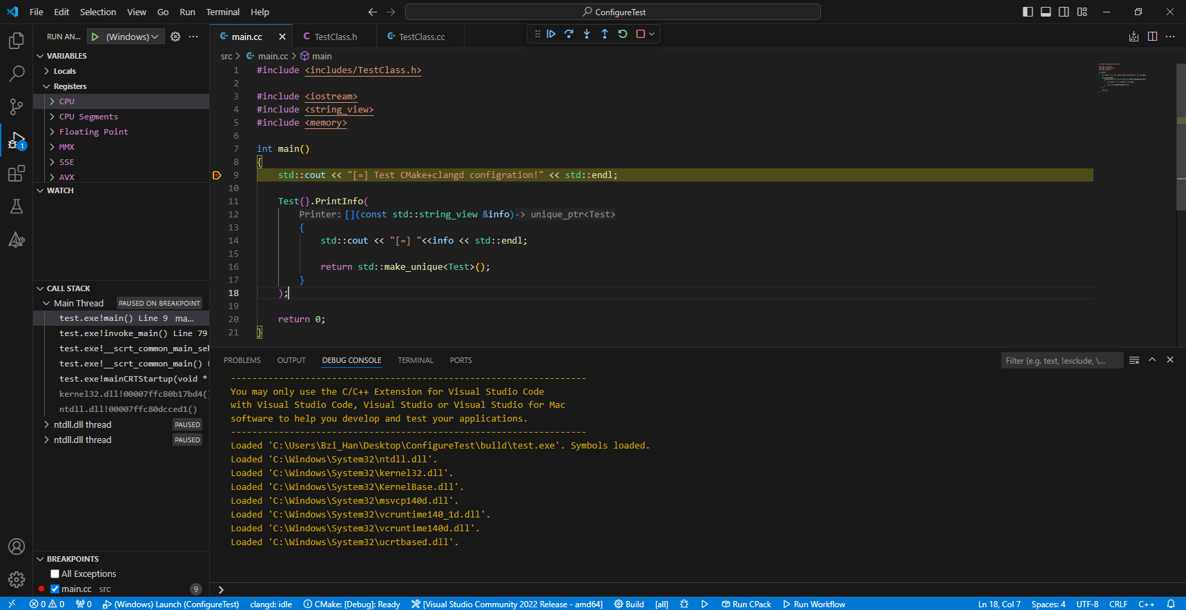Click in the debug console filter field

[x=1062, y=360]
